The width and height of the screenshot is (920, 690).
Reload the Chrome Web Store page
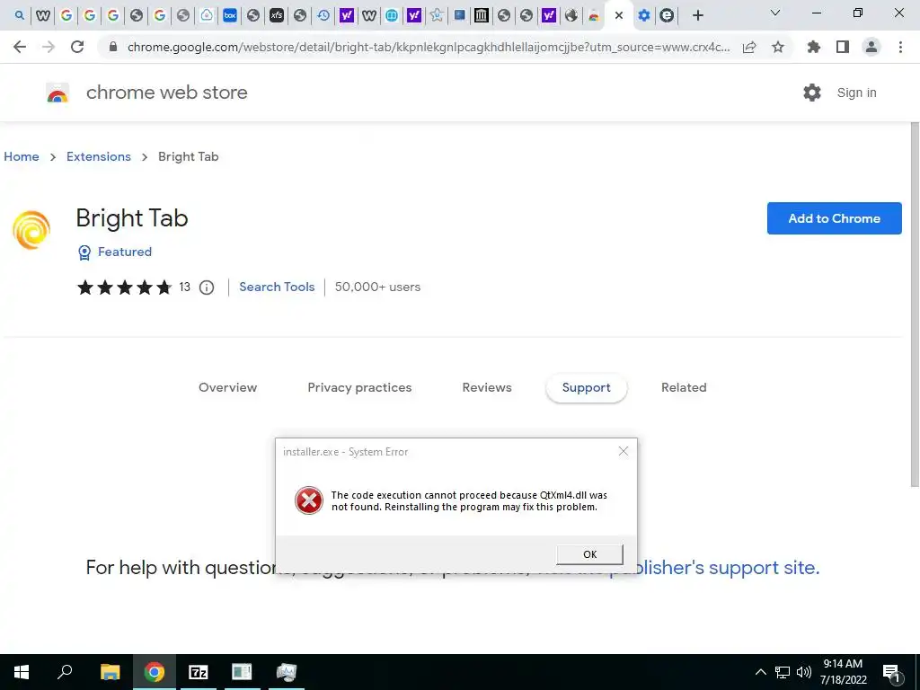tap(77, 47)
